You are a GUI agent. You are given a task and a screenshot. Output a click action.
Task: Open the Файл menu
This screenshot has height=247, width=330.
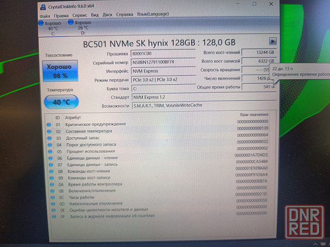(45, 16)
